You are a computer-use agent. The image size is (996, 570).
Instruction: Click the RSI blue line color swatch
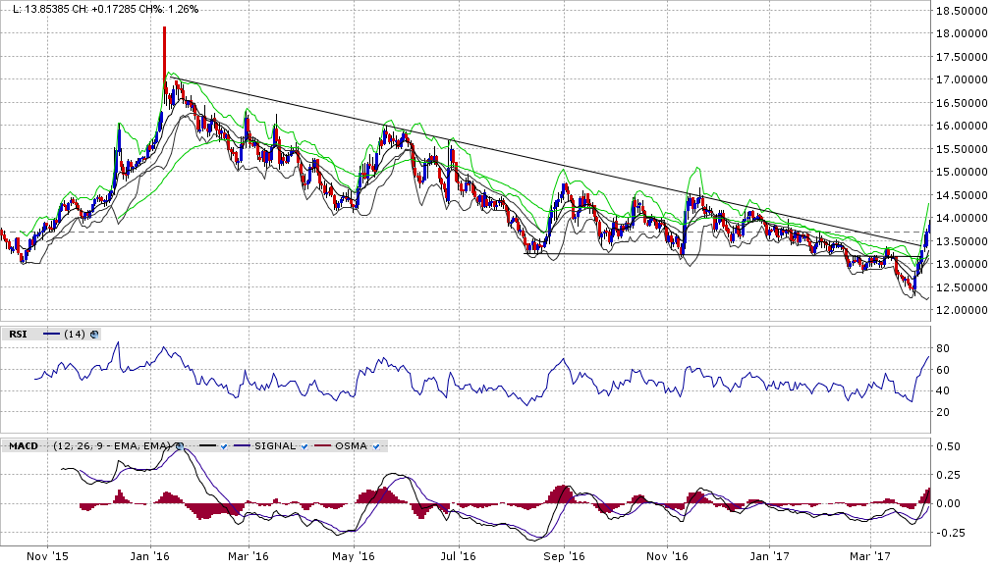coord(51,335)
